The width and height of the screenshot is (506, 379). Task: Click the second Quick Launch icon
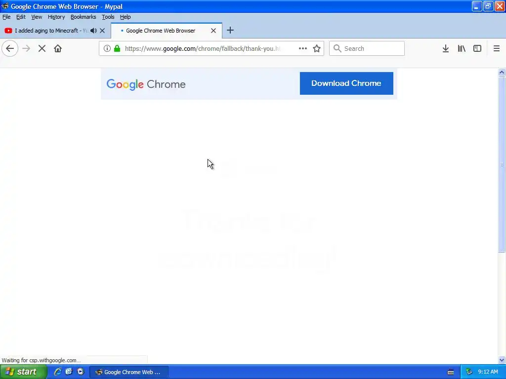tap(69, 372)
